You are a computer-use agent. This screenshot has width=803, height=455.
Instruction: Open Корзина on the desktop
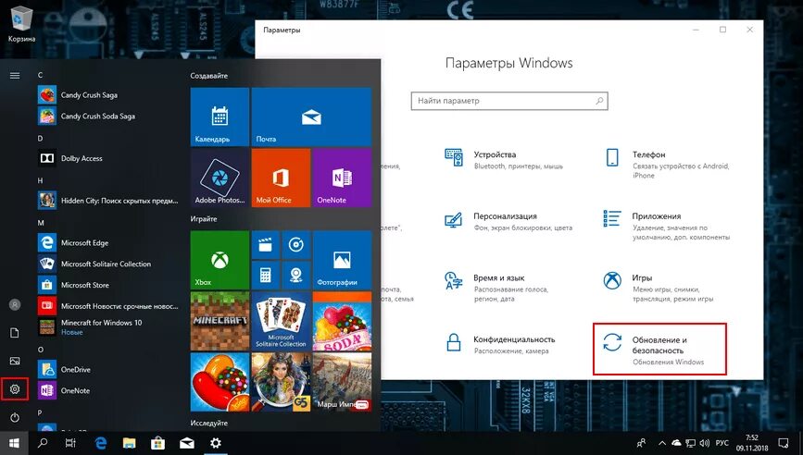click(21, 25)
